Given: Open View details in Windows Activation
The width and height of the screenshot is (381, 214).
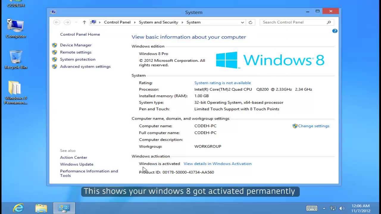Looking at the screenshot, I should tap(218, 164).
